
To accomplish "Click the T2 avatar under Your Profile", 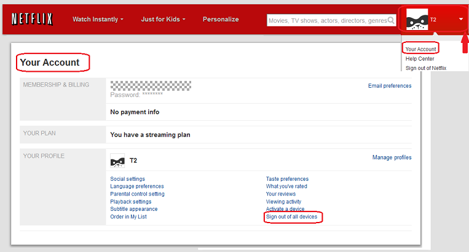I will click(117, 161).
